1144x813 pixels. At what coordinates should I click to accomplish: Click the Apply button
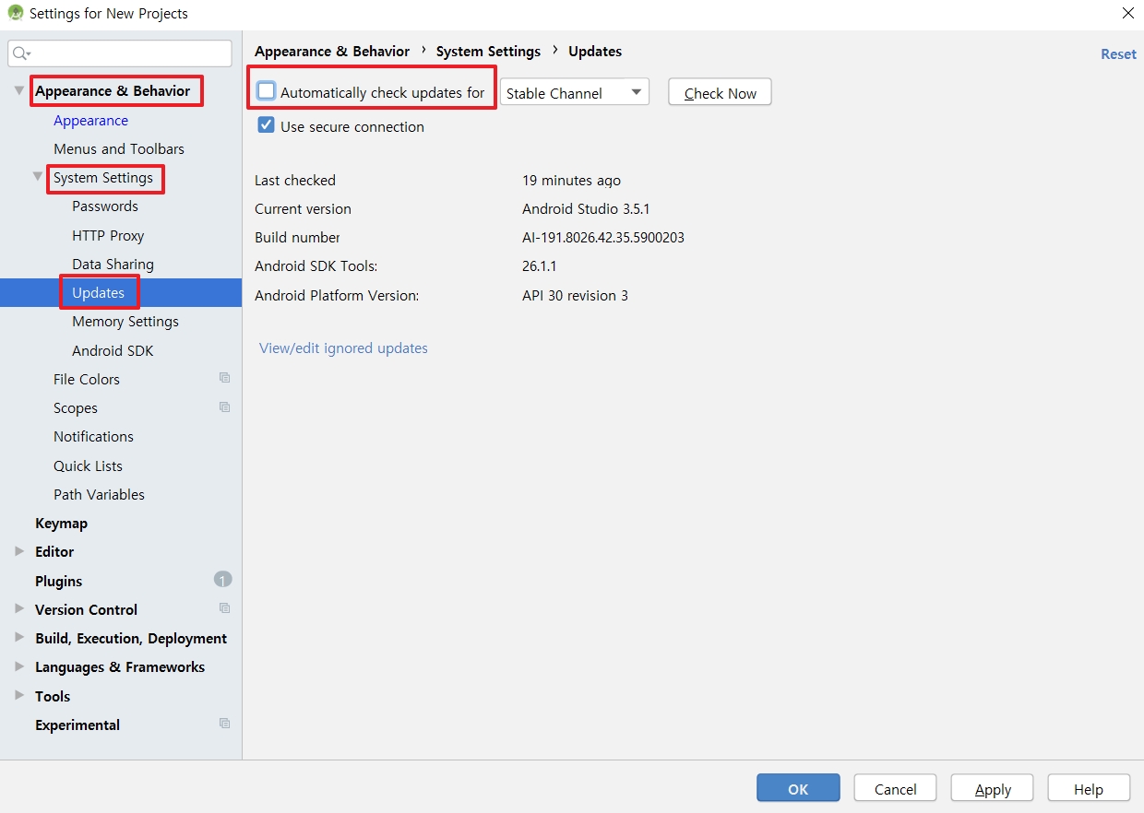point(993,788)
